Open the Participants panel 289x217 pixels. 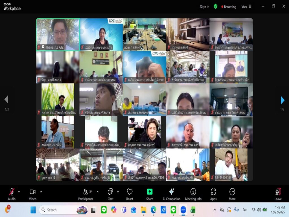pyautogui.click(x=86, y=192)
